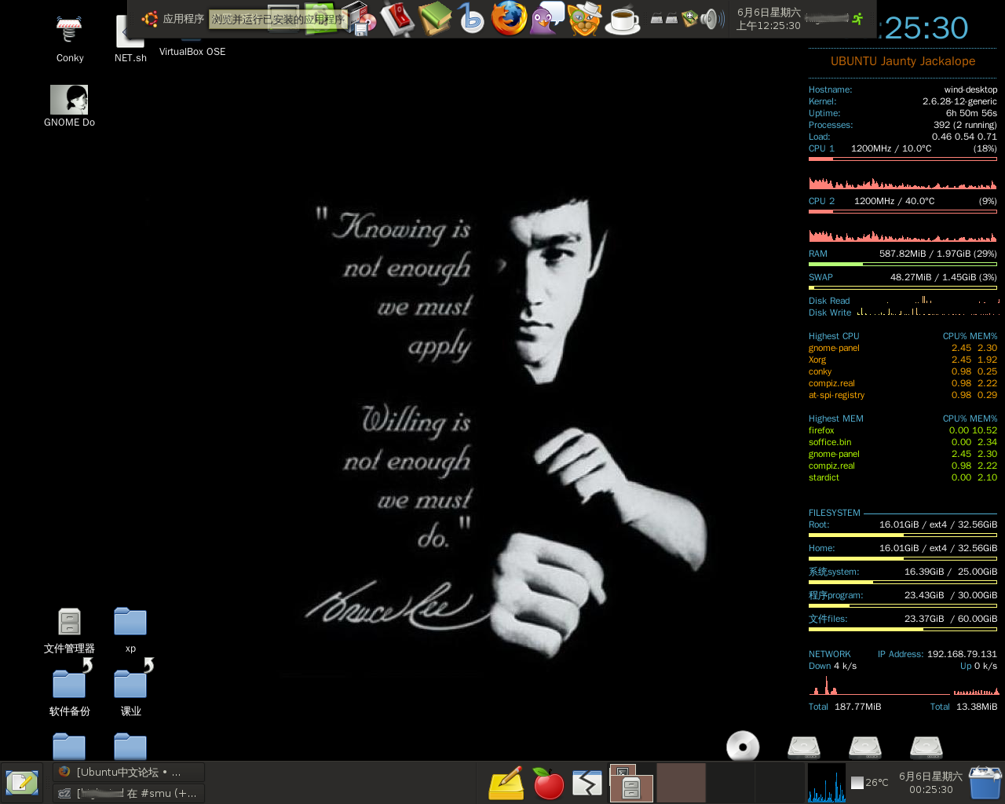Click the '程序program:' filesystem label
Screen dimensions: 1005x804
(836, 595)
